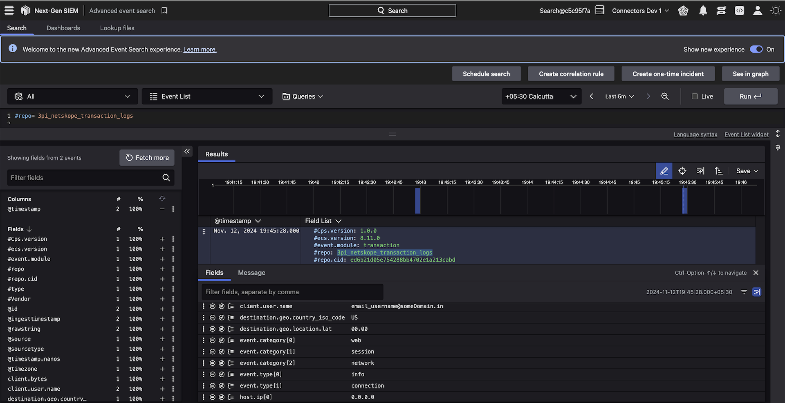The height and width of the screenshot is (403, 785).
Task: Switch to the Dashboards tab
Action: click(63, 28)
